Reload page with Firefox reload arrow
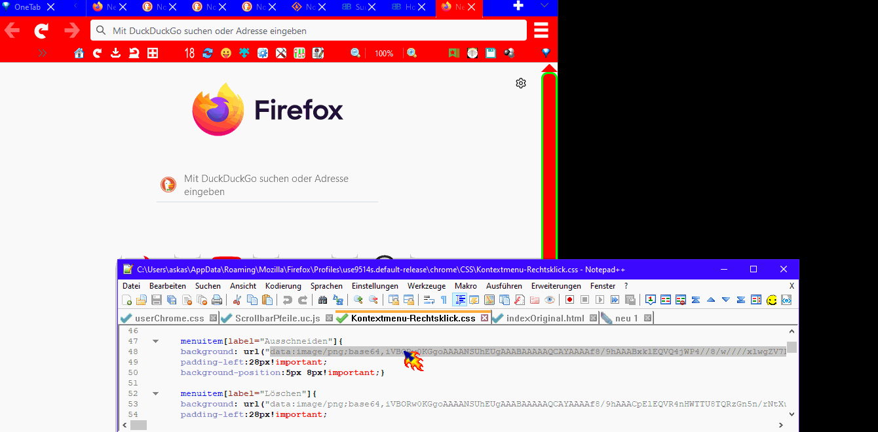The image size is (878, 432). pyautogui.click(x=42, y=30)
